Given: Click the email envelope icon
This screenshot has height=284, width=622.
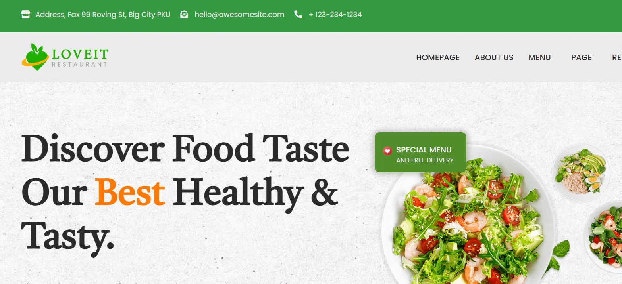Looking at the screenshot, I should pos(184,15).
